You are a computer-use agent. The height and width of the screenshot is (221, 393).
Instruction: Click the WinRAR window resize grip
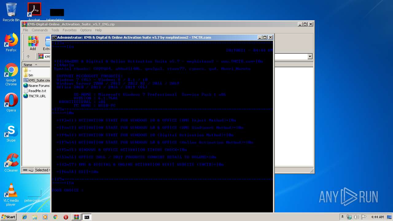312,171
